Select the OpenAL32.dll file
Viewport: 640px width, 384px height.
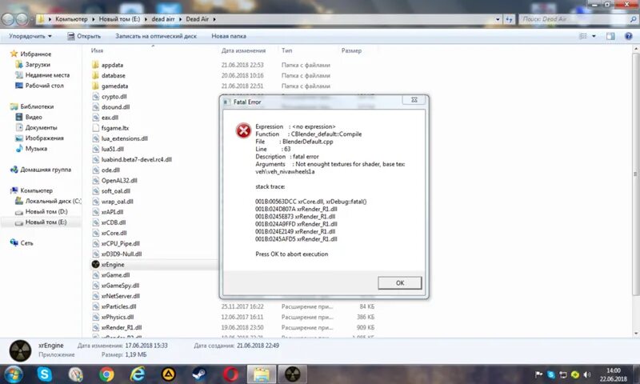(x=118, y=180)
